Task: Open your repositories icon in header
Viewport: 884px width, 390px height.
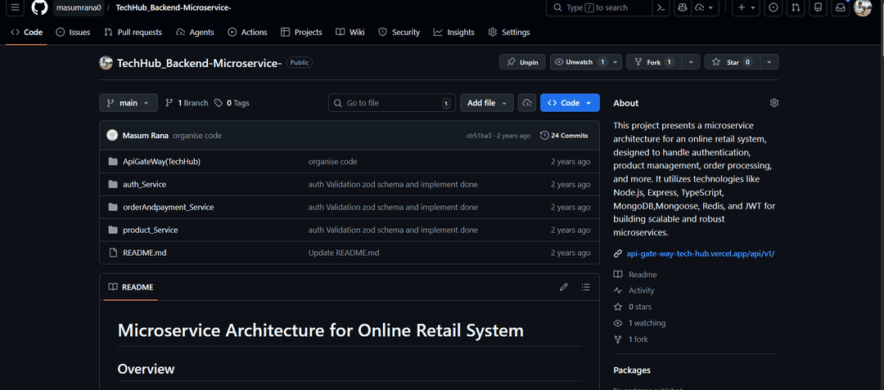Action: pos(818,8)
